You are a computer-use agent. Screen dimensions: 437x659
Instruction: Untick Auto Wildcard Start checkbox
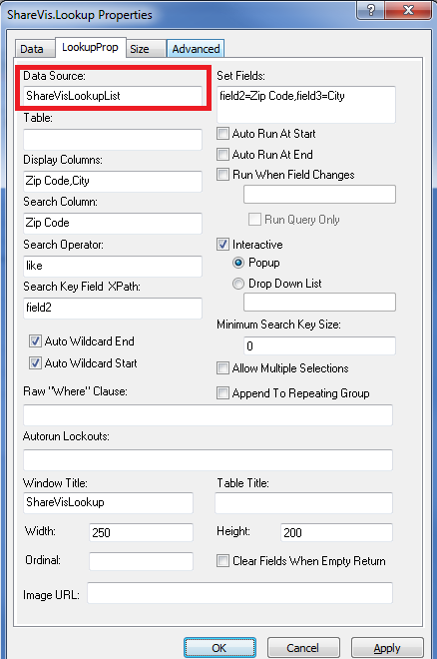[35, 362]
